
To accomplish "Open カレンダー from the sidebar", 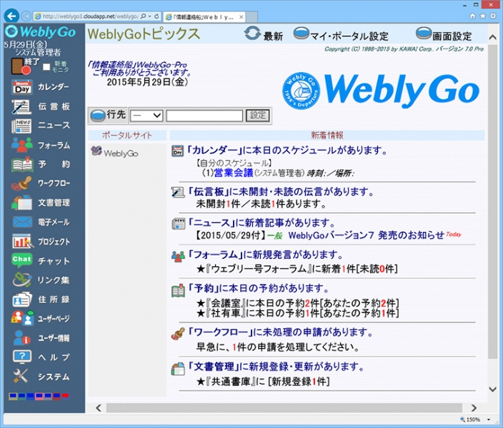I will 41,87.
